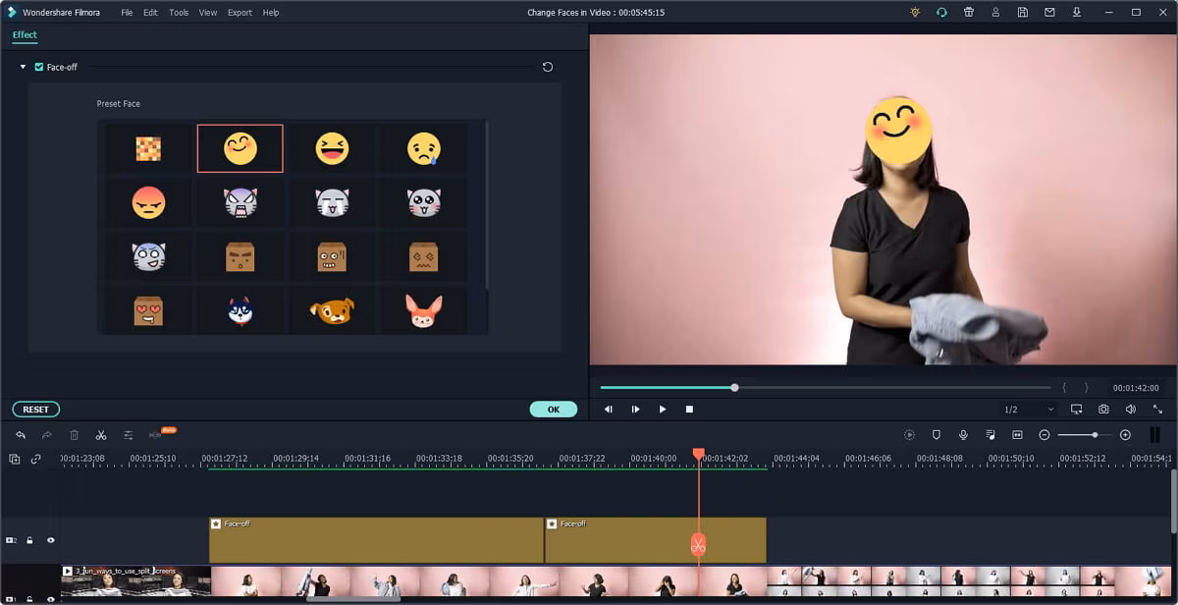The image size is (1178, 605).
Task: Choose the orange puppy face preset
Action: tap(332, 310)
